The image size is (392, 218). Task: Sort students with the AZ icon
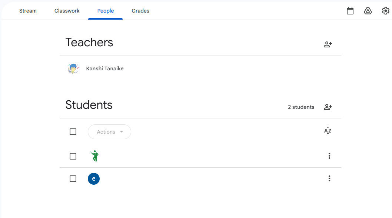tap(328, 131)
